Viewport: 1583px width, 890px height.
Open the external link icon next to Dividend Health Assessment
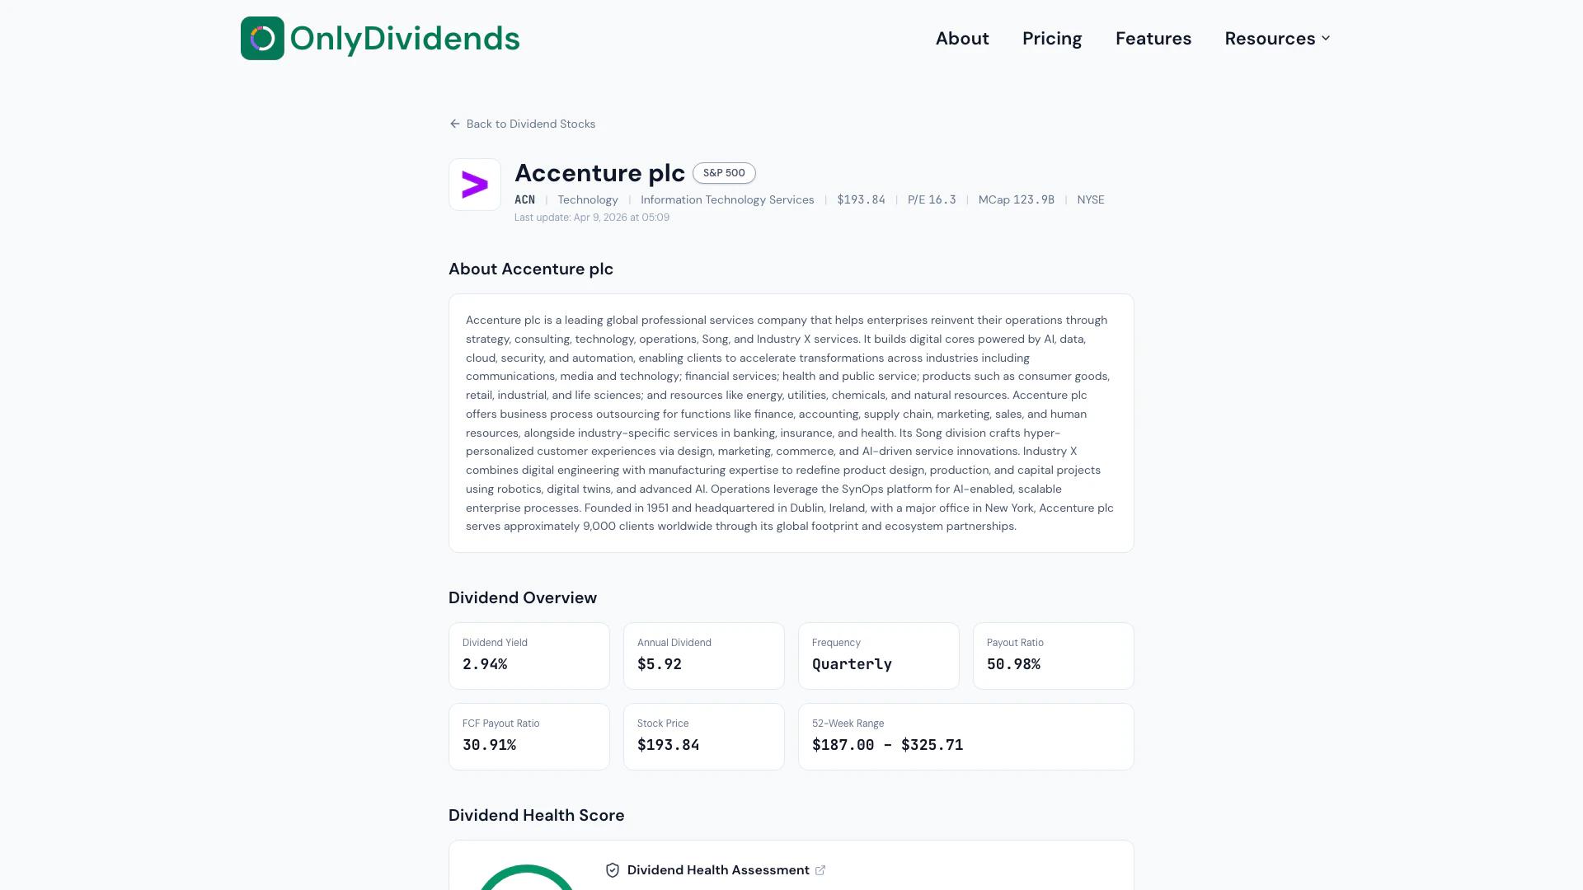820,870
